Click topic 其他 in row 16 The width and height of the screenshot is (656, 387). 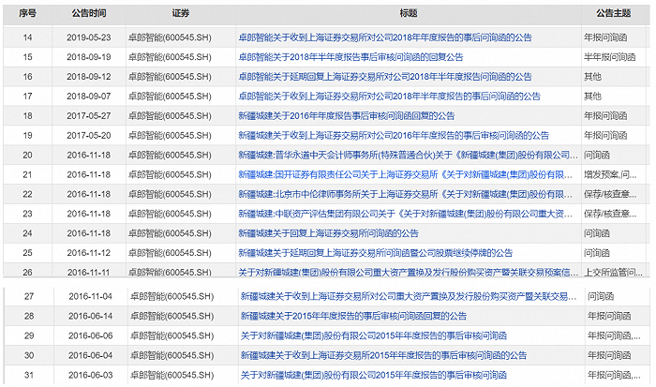(592, 77)
